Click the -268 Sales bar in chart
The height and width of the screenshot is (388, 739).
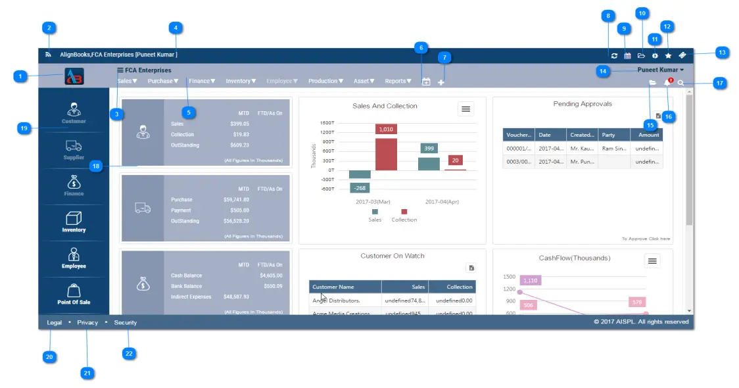[x=360, y=174]
